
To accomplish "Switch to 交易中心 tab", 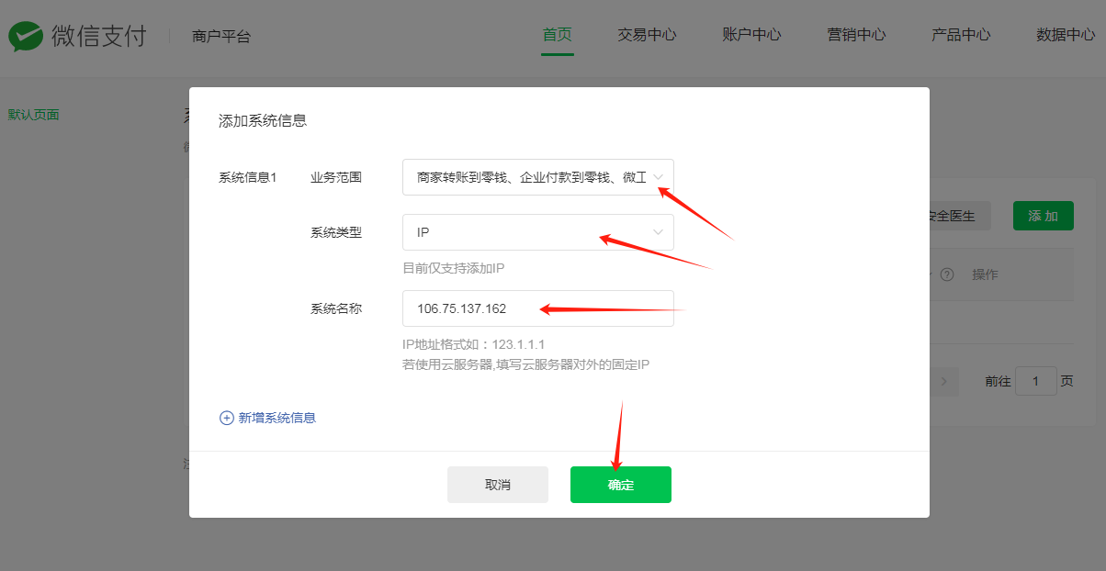I will click(647, 35).
